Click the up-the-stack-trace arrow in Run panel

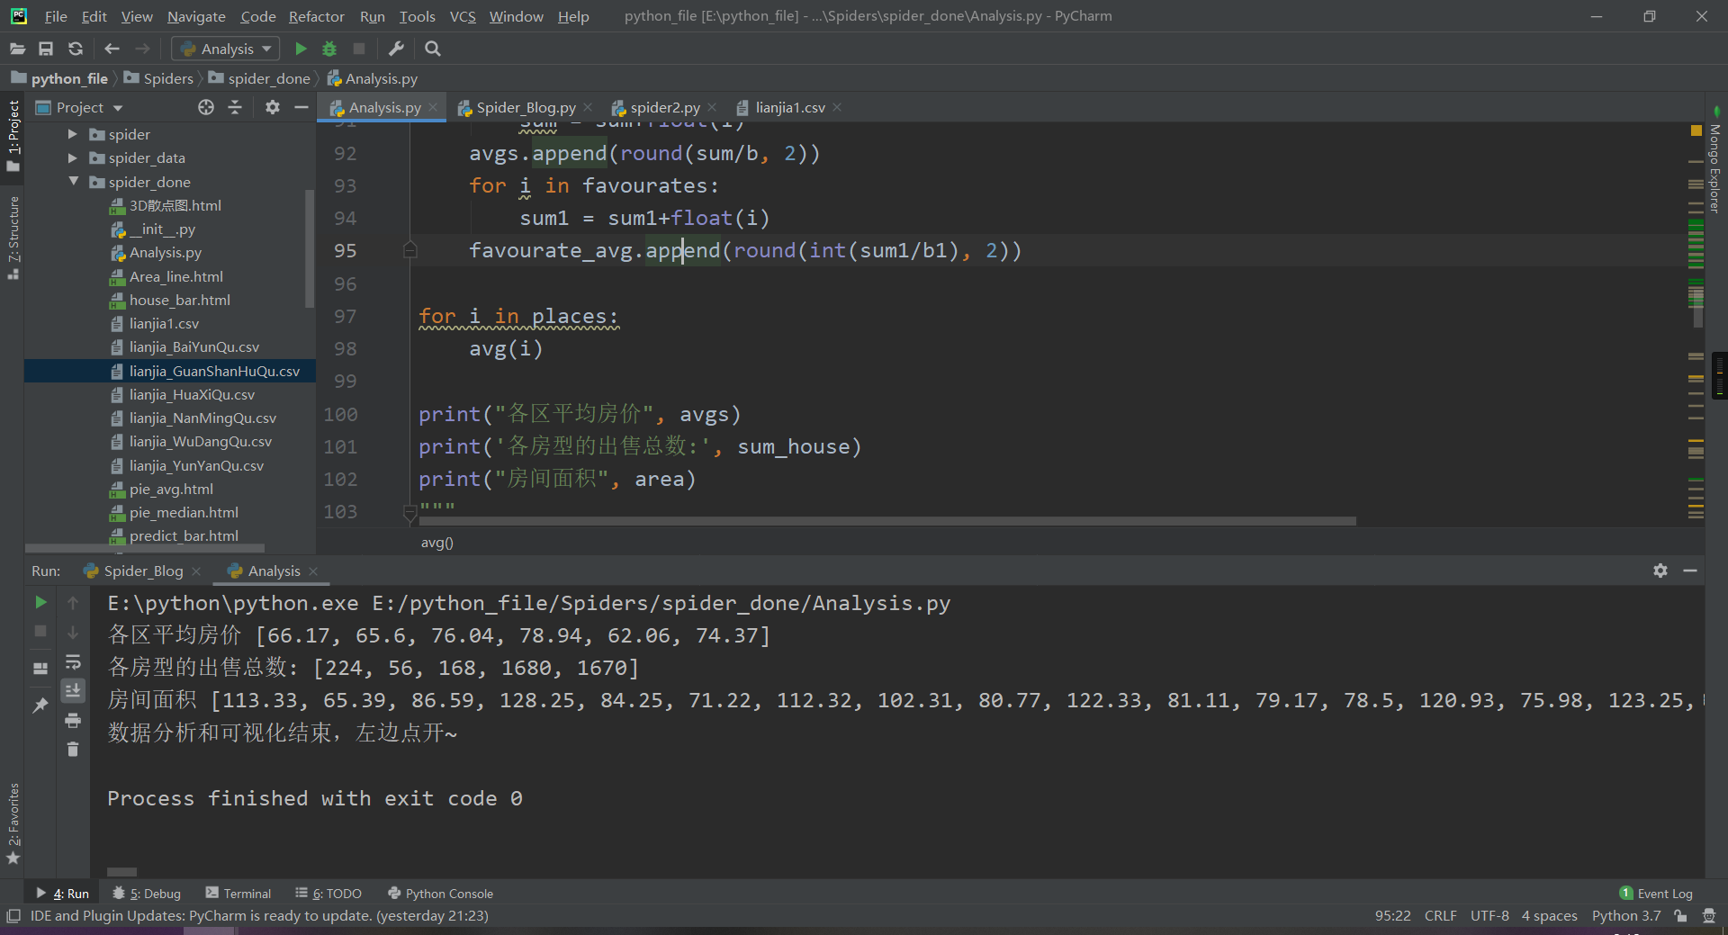point(73,602)
